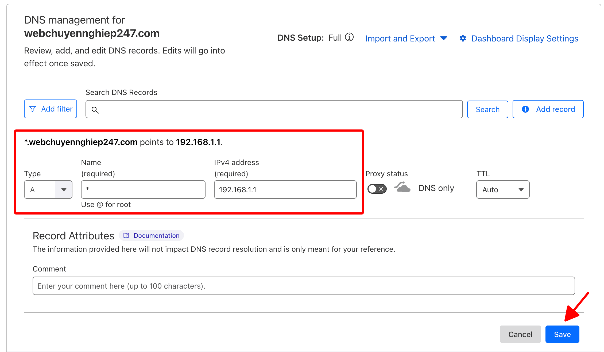Click the gear icon for display settings

[463, 39]
